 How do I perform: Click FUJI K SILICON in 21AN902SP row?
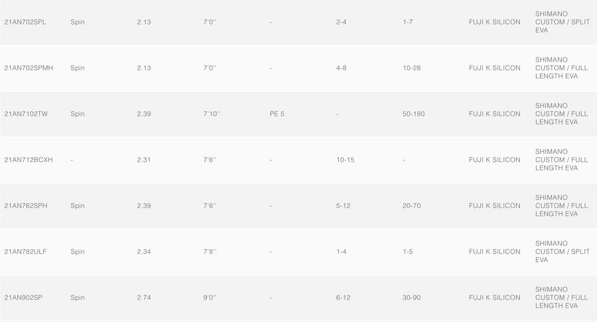coord(494,298)
